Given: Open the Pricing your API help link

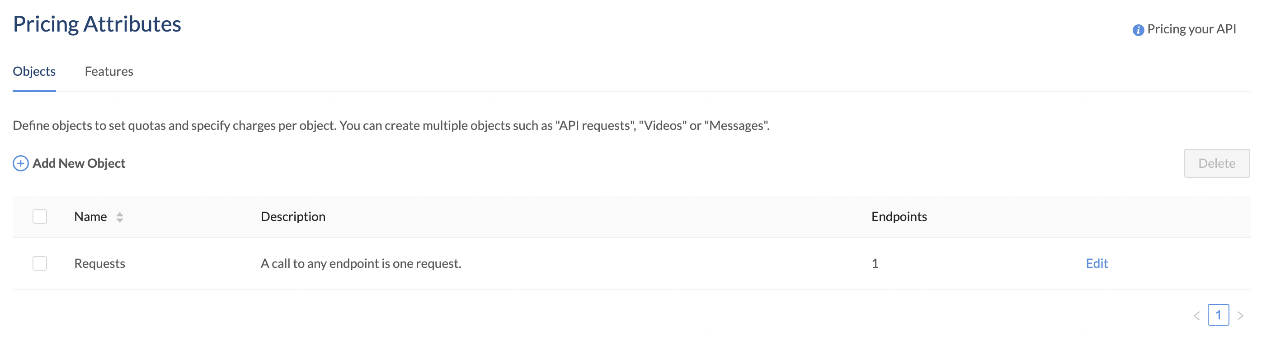Looking at the screenshot, I should (x=1191, y=29).
